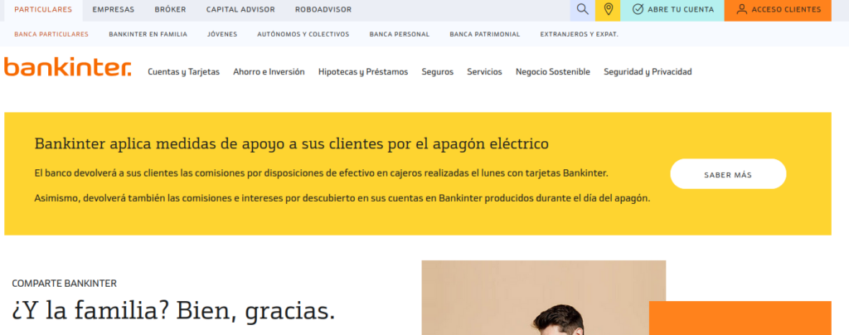Click the Comparte Bankinter label
The height and width of the screenshot is (335, 849).
[64, 284]
